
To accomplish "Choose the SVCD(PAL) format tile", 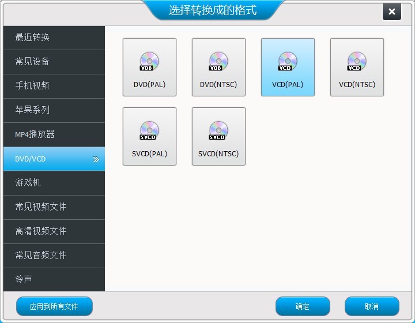I will 149,136.
